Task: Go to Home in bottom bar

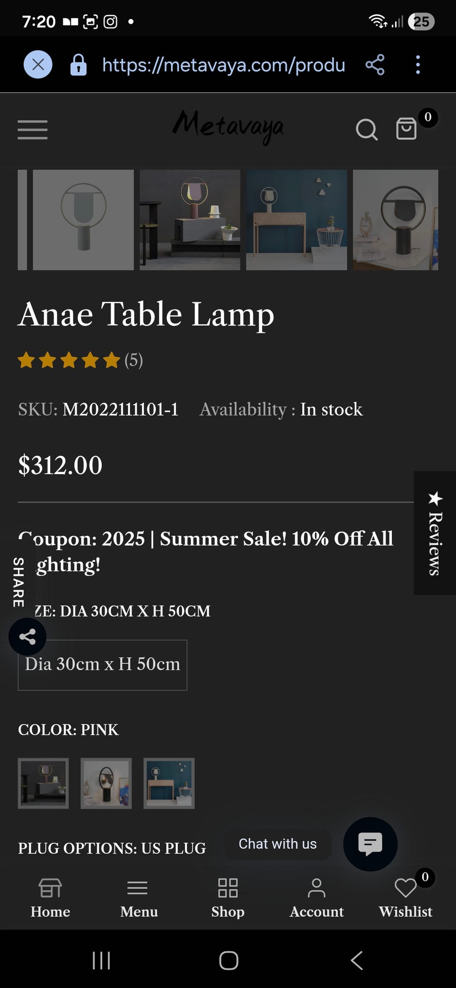Action: click(50, 898)
